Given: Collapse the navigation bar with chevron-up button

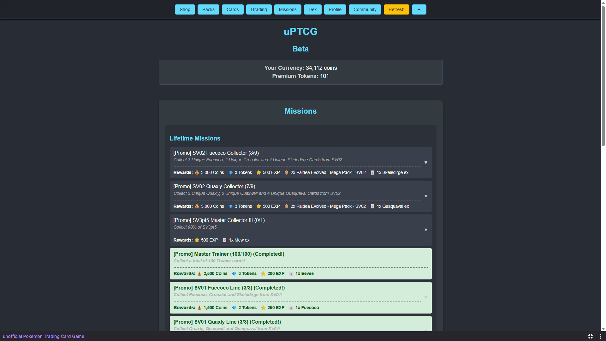Looking at the screenshot, I should pos(419,9).
